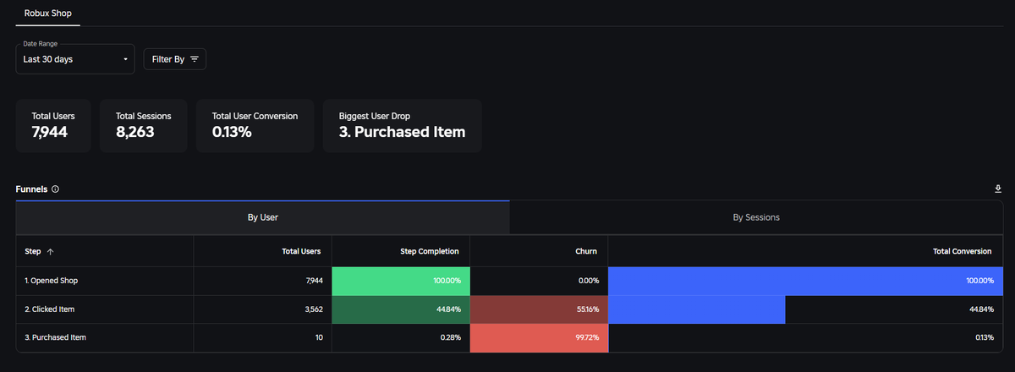Click the red 99.72% churn cell
Viewport: 1015px width, 372px height.
539,337
